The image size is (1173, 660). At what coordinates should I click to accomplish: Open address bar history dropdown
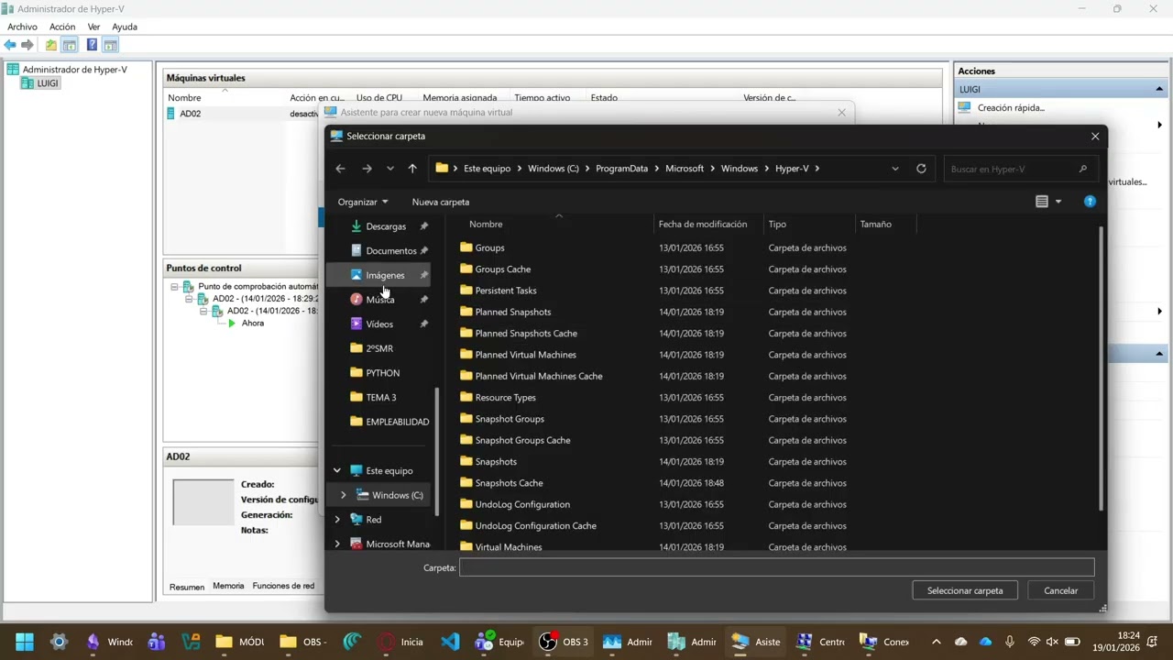click(x=895, y=169)
